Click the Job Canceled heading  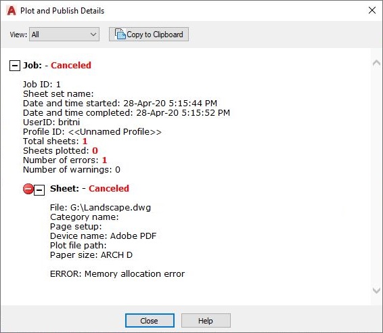(57, 65)
